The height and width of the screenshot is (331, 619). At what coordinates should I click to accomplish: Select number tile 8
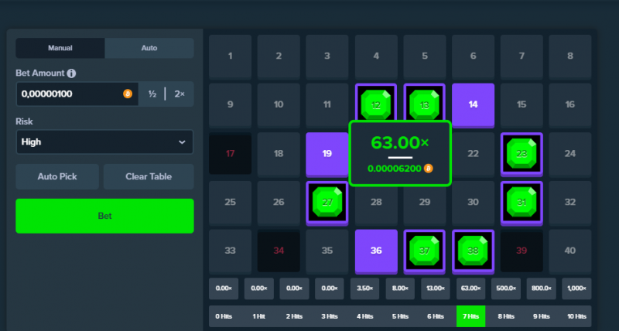tap(570, 56)
